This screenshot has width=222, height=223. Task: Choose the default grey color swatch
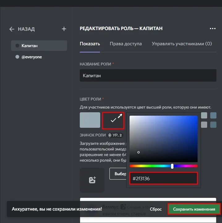coord(90,120)
